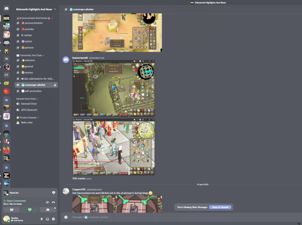The height and width of the screenshot is (225, 302).
Task: Disconnect from voice with hang-up icon
Action: point(53,202)
